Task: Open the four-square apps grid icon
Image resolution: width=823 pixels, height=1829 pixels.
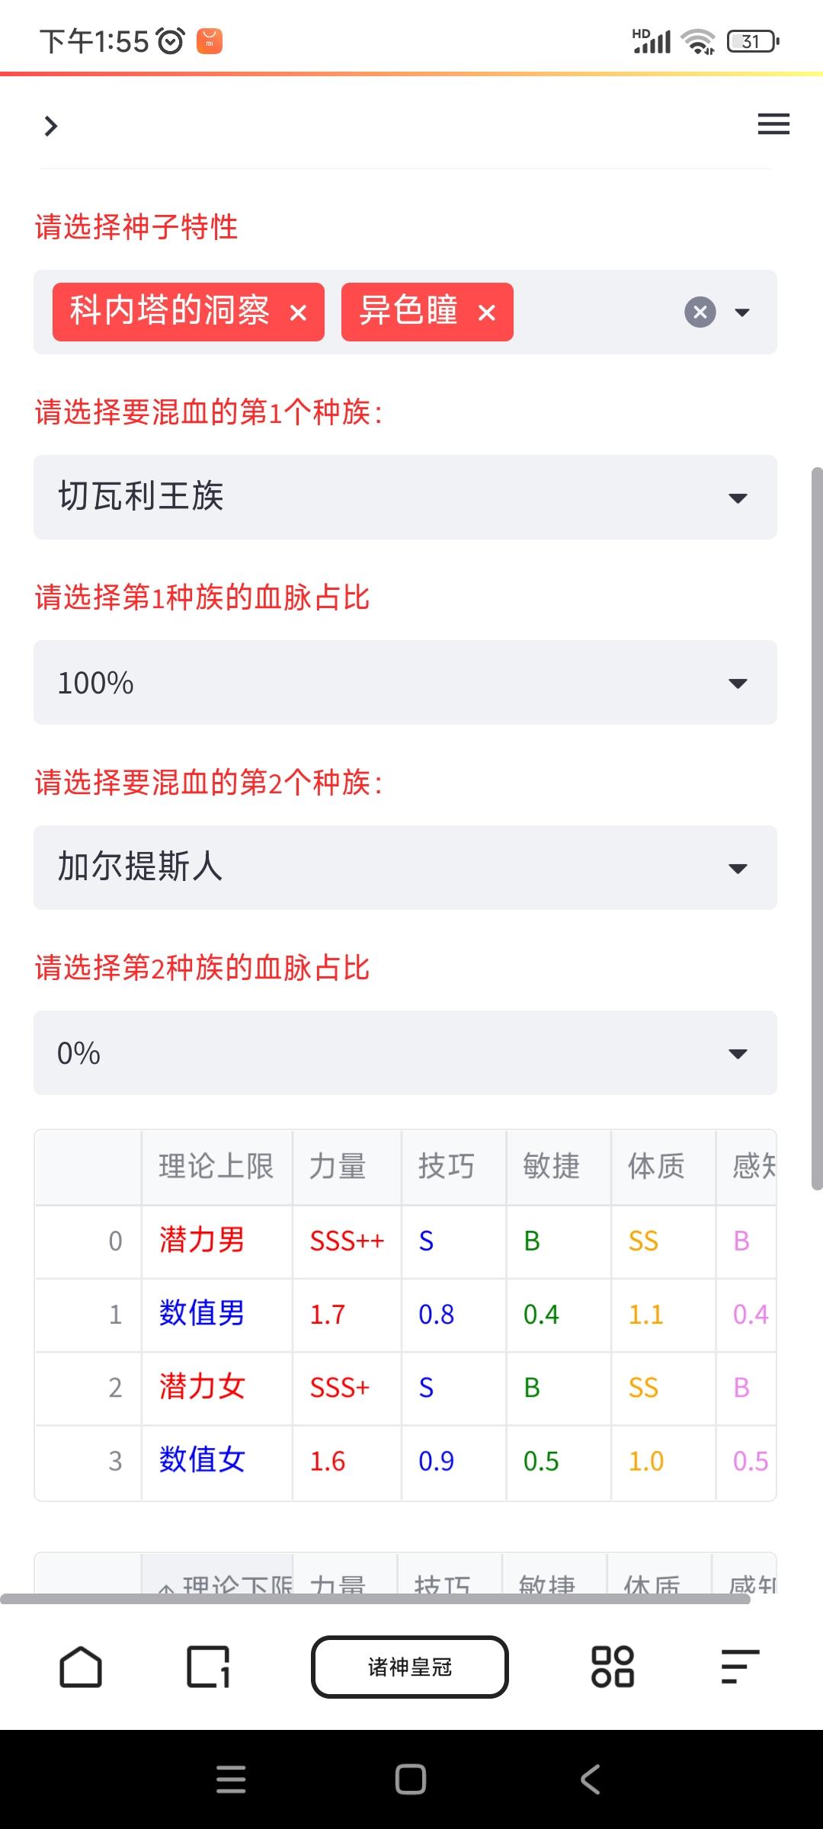Action: pos(613,1667)
